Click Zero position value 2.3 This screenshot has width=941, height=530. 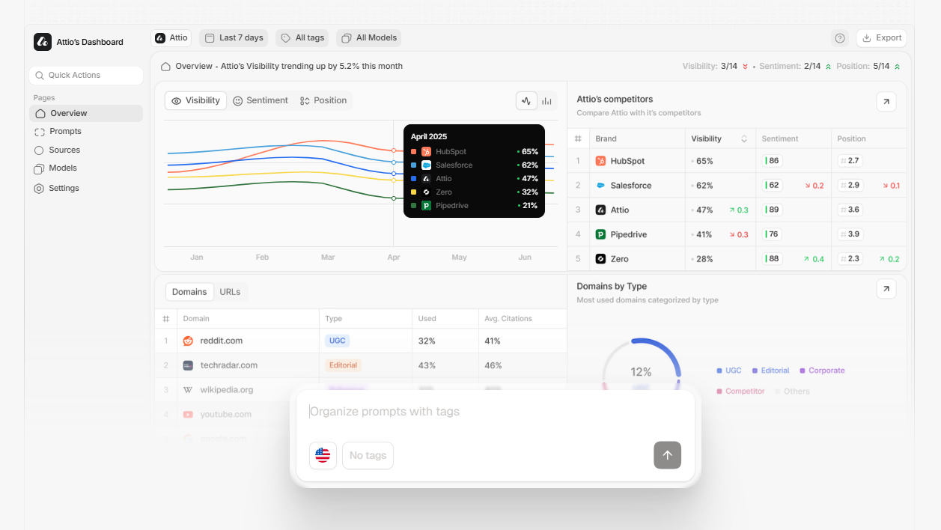pyautogui.click(x=850, y=259)
